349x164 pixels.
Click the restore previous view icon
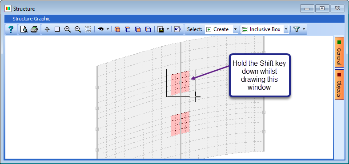(177, 29)
